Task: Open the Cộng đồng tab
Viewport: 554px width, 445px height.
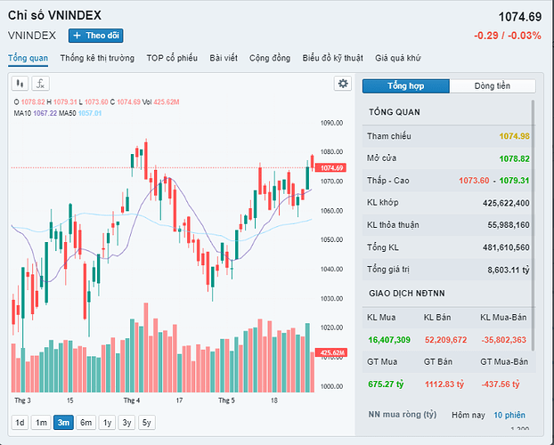Action: tap(270, 59)
